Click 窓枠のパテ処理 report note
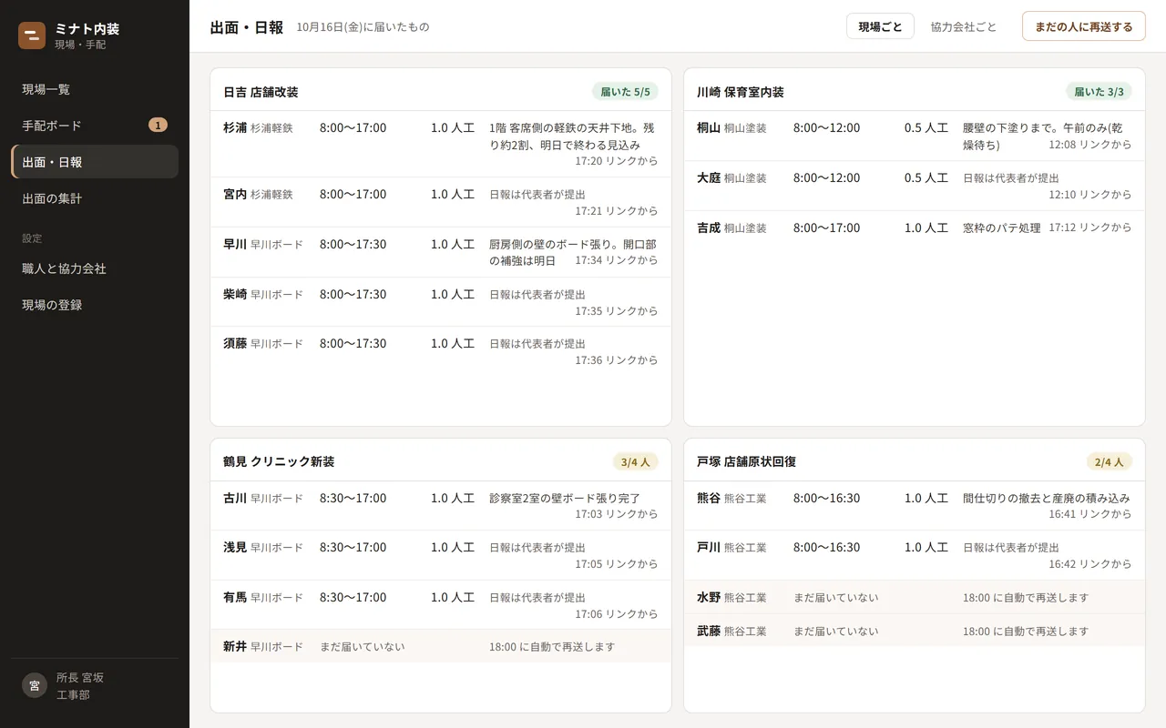Screen dimensions: 1166x728 click(x=1002, y=227)
